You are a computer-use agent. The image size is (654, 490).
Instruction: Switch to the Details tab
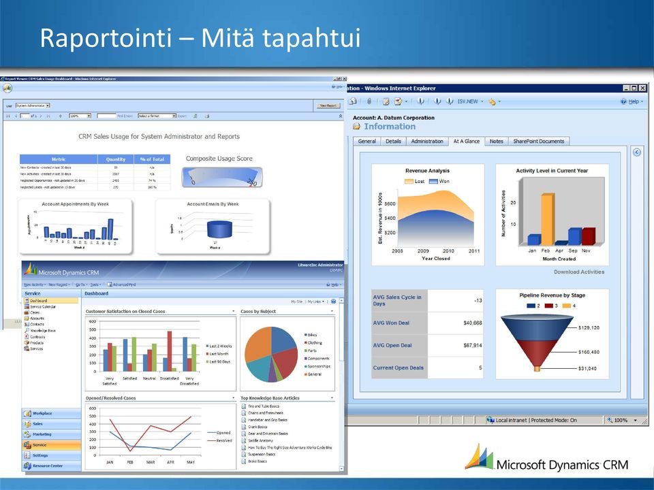click(393, 142)
